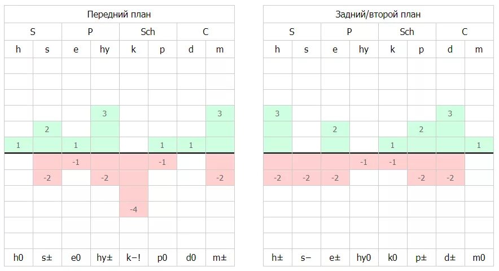Select the 'P' group header in background table
The width and height of the screenshot is (499, 271).
(x=349, y=32)
